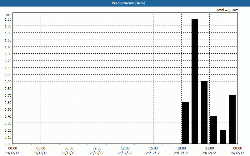Click the y-axis value '1,70'
The width and height of the screenshot is (250, 156).
[8, 26]
